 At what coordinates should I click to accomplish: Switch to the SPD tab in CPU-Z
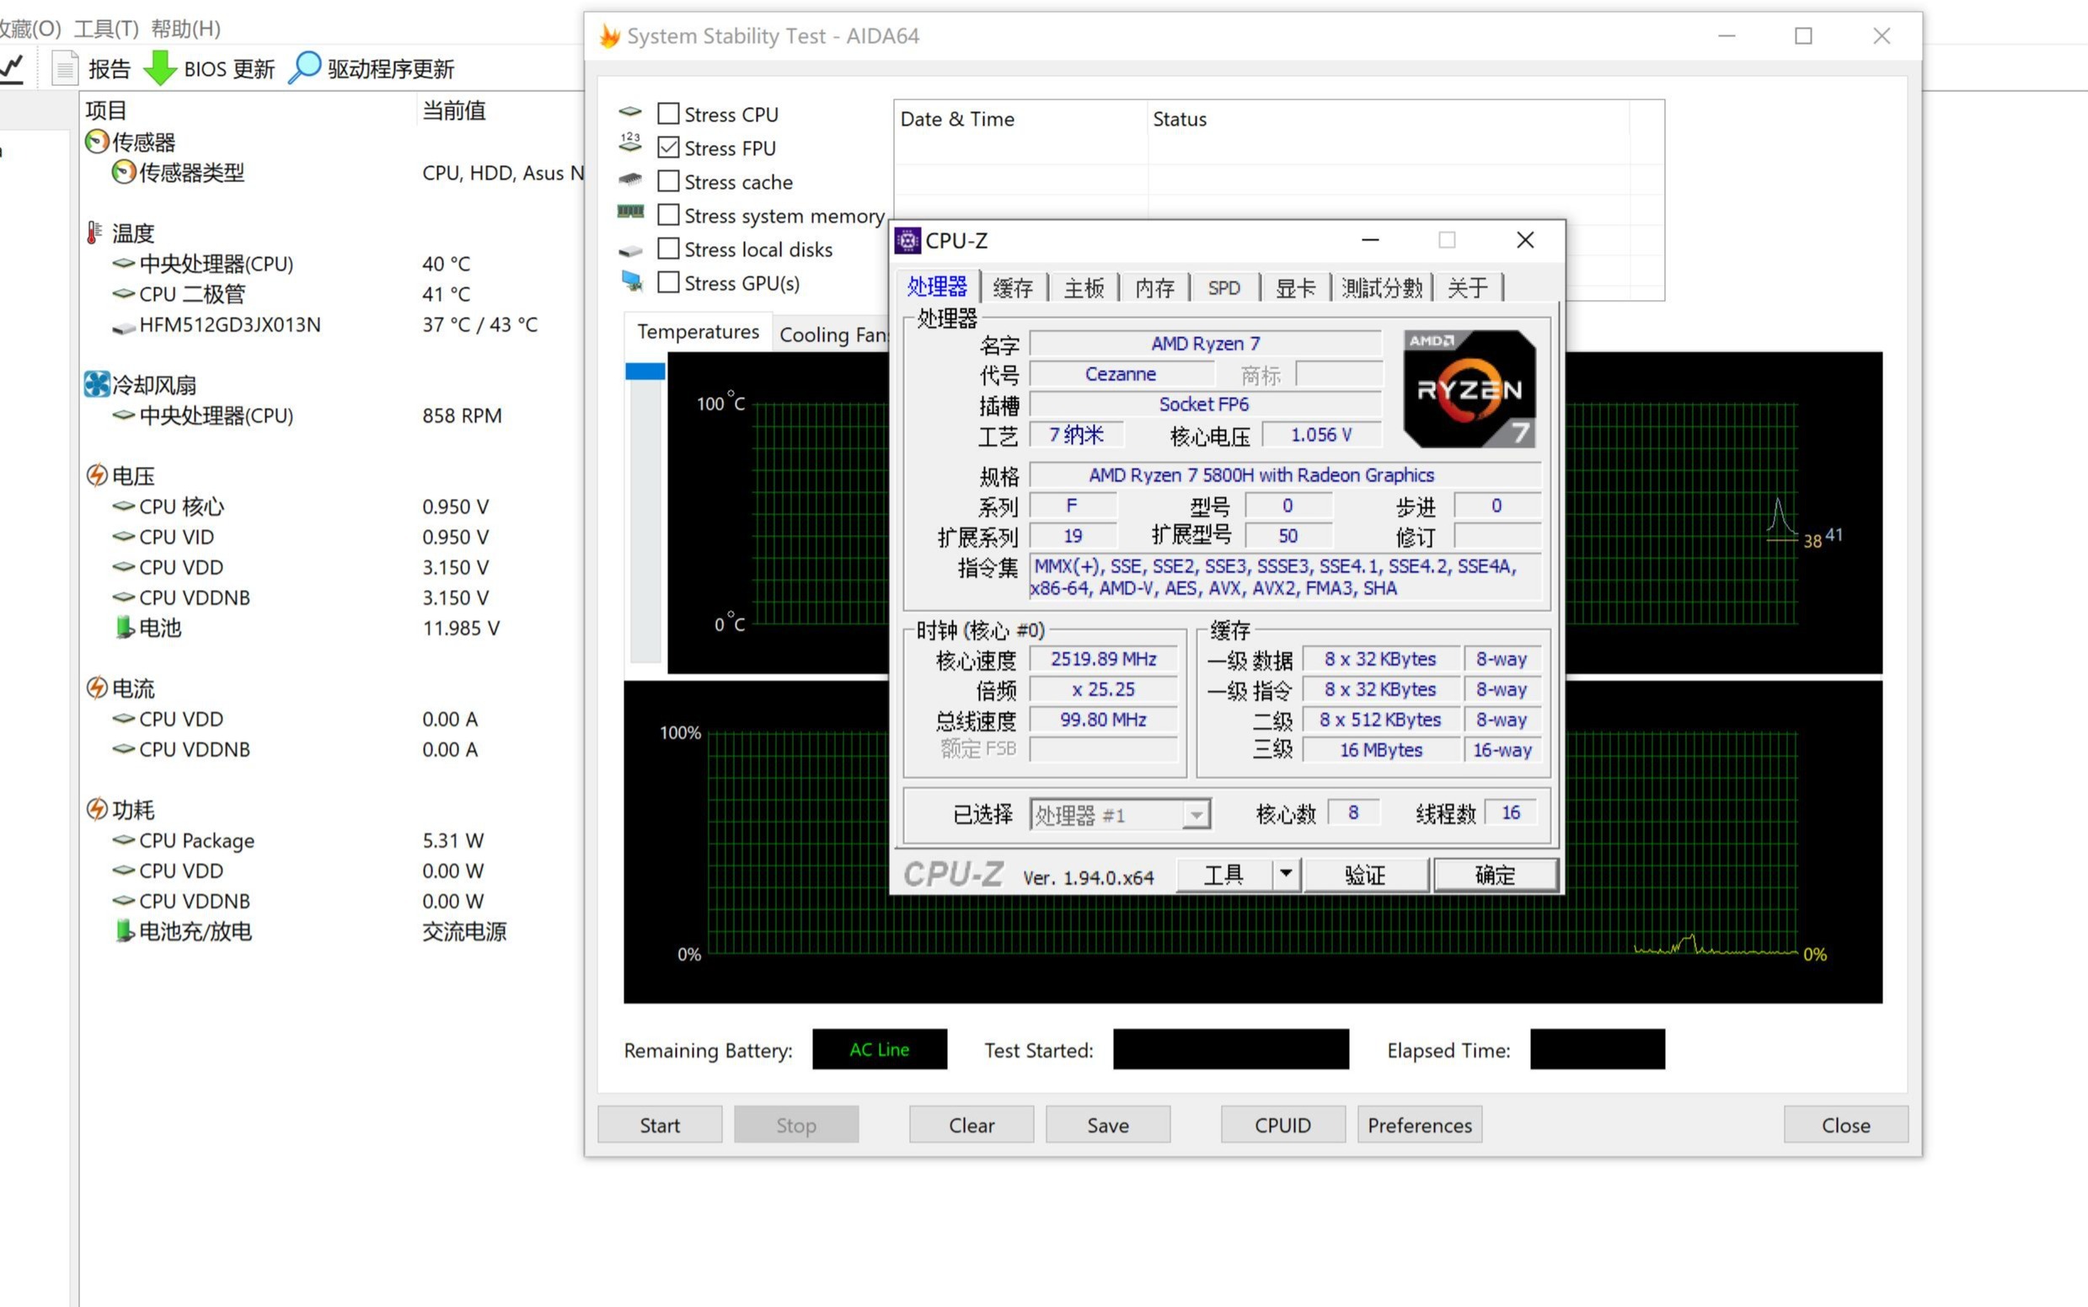[x=1223, y=288]
